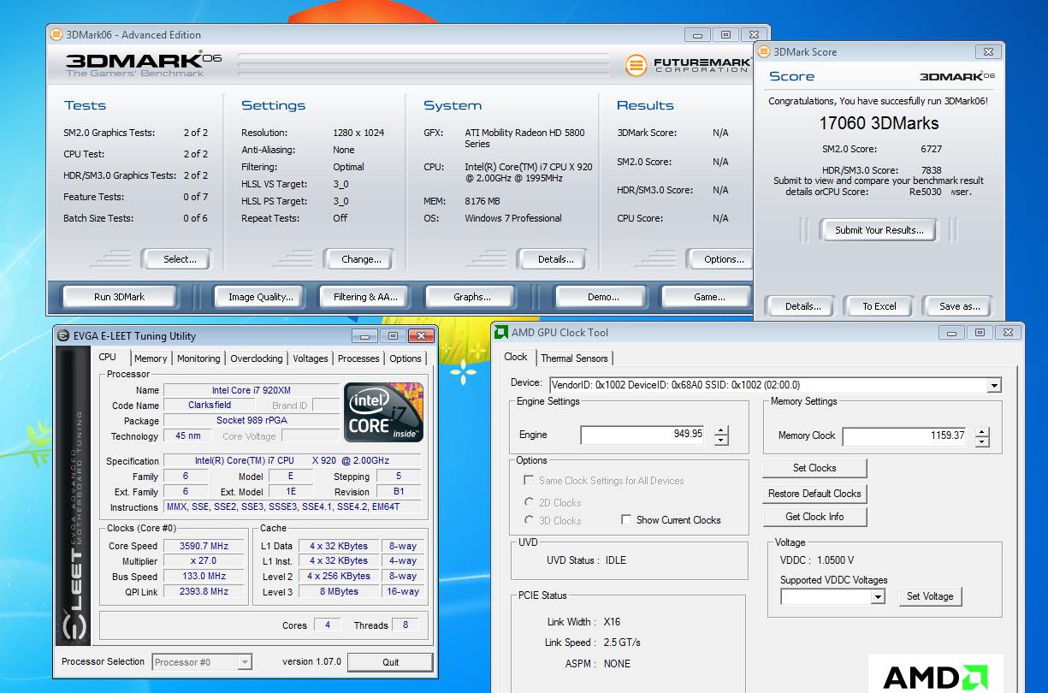The image size is (1048, 693).
Task: Click the AMD GPU Clock Tool title icon
Action: coord(501,333)
